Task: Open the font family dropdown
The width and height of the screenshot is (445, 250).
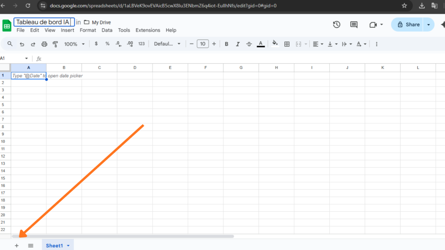Action: click(167, 43)
